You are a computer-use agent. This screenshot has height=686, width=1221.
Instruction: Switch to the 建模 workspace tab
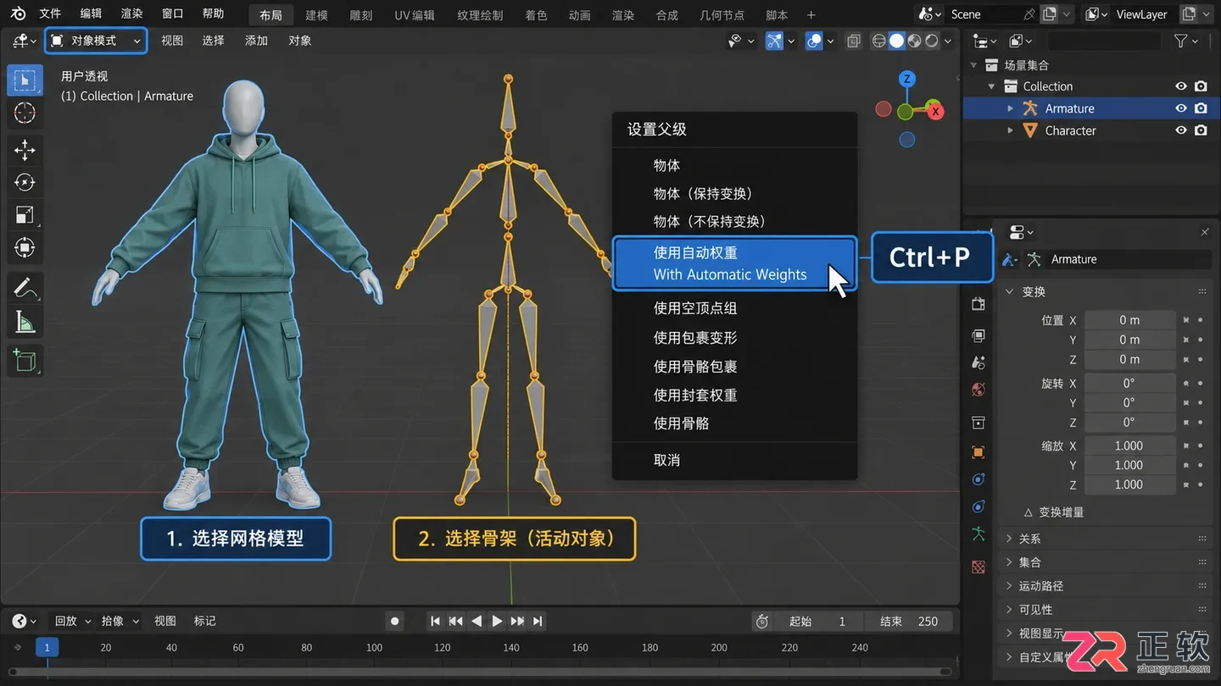click(x=316, y=14)
